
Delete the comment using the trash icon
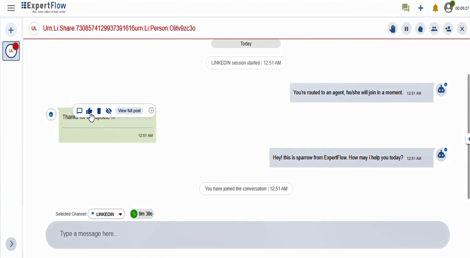(x=99, y=111)
